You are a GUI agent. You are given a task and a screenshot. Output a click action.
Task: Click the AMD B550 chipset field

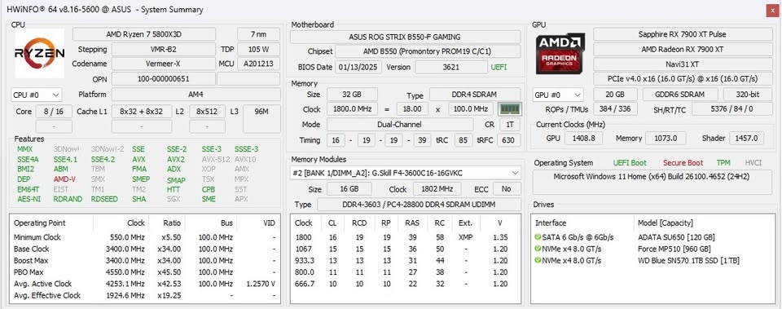(x=428, y=51)
